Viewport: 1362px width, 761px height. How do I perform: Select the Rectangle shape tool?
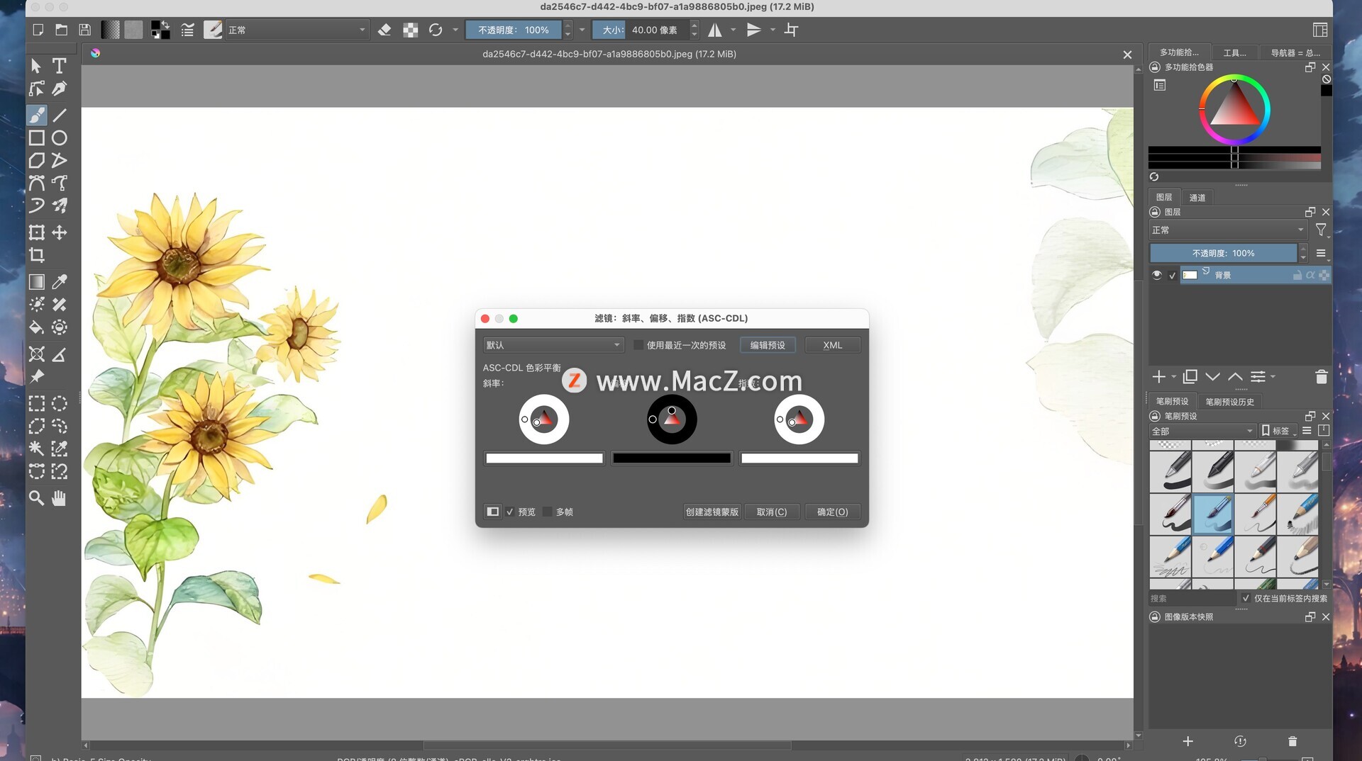click(x=37, y=137)
